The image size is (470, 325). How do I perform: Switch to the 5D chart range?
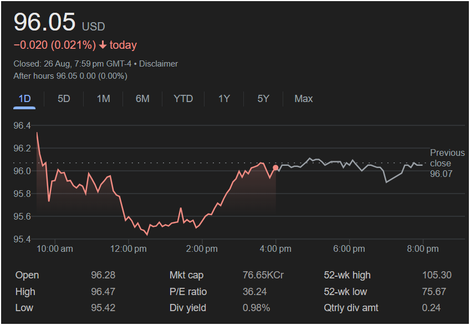coord(64,99)
